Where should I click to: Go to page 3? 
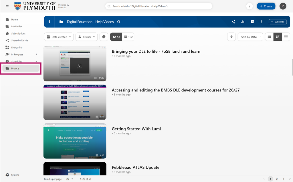[283, 179]
